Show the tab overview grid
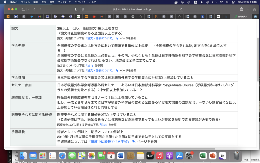 click(254, 9)
